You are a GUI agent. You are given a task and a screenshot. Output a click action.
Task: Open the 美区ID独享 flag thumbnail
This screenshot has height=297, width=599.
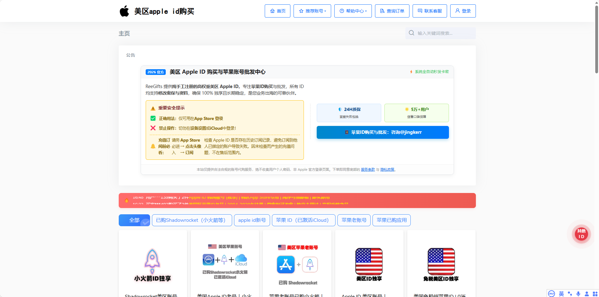pos(369,265)
